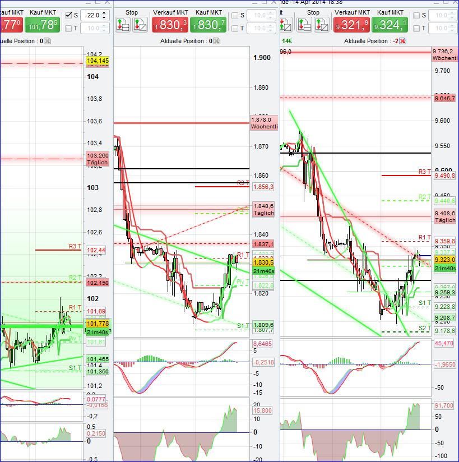Click the Wöchentl 9.736,2 level label
Viewport: 459px width, 462px height.
click(x=445, y=54)
